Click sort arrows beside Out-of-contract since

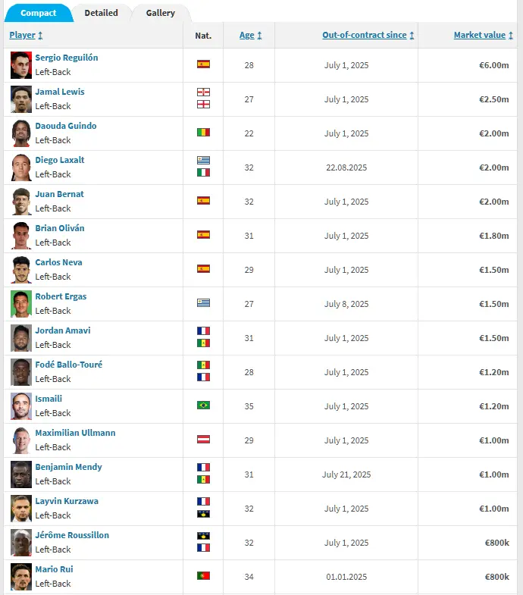(x=412, y=36)
